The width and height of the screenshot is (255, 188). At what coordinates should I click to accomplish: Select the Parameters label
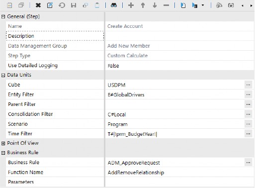tap(21, 182)
